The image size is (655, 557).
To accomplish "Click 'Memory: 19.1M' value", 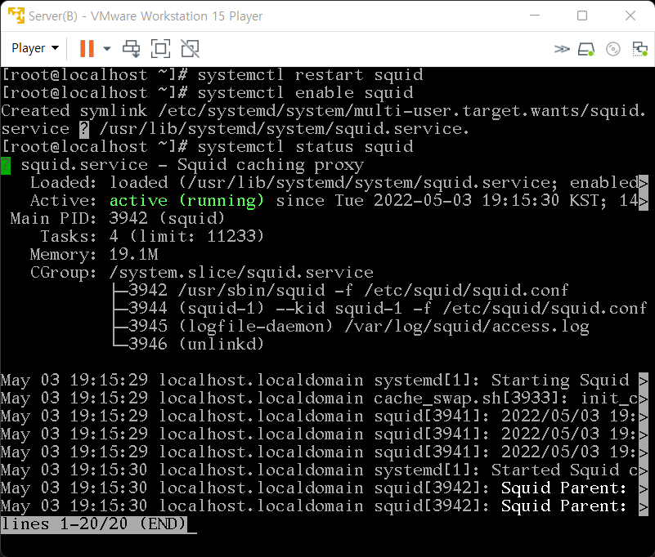I will click(133, 254).
